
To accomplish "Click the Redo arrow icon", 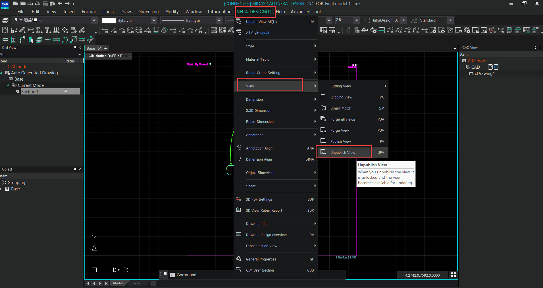I will [67, 3].
